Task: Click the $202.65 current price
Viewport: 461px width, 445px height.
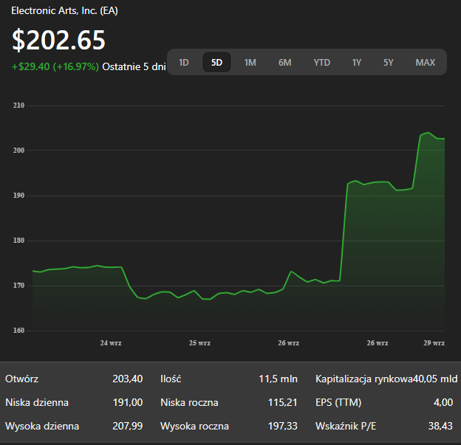Action: [x=58, y=40]
